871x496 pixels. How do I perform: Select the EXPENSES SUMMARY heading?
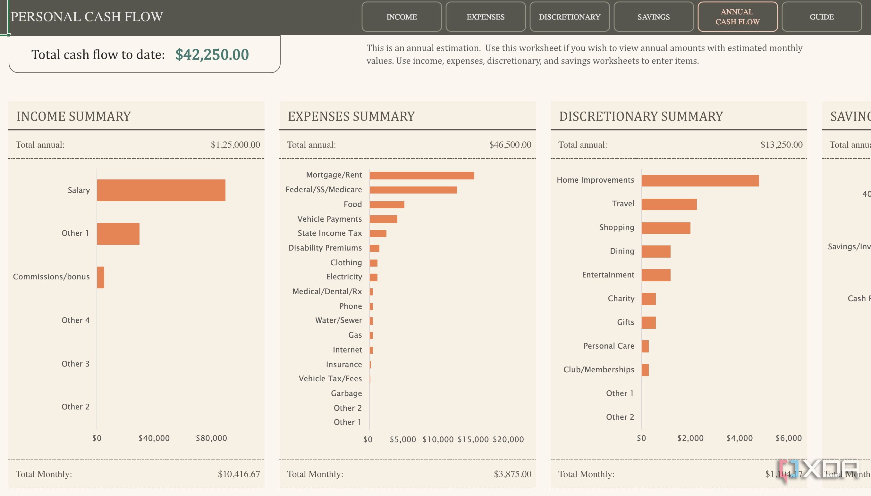(x=351, y=117)
